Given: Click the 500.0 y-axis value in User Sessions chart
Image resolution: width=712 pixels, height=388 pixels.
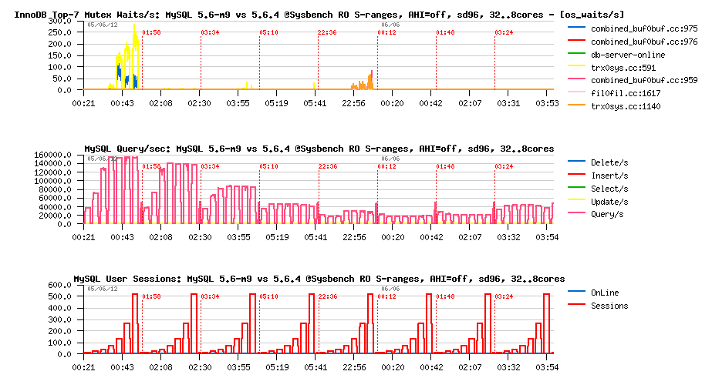Looking at the screenshot, I should [60, 296].
